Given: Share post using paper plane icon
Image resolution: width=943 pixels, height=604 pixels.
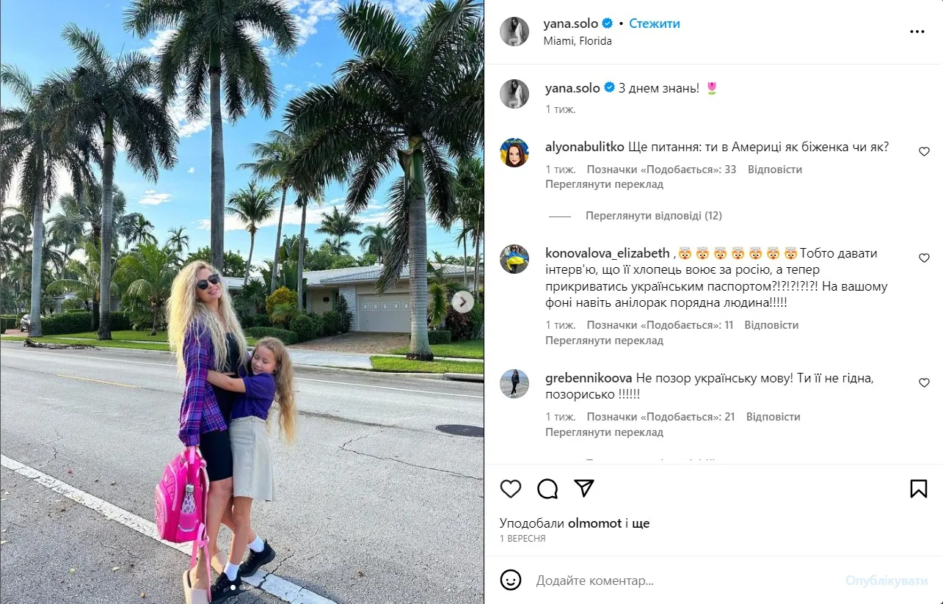Looking at the screenshot, I should pos(584,489).
